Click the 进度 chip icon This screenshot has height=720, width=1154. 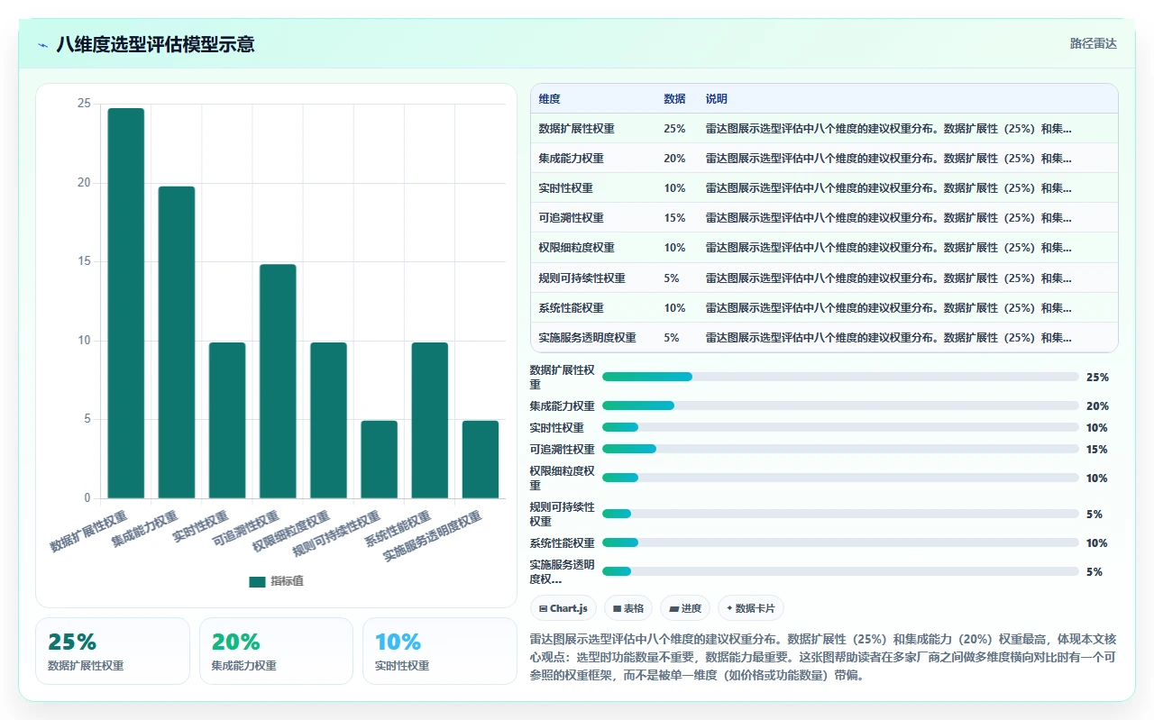pyautogui.click(x=673, y=609)
